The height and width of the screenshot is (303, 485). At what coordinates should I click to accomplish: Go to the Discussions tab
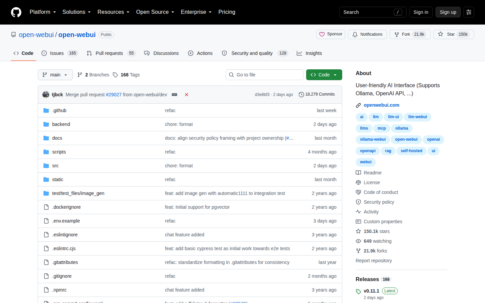pyautogui.click(x=161, y=53)
